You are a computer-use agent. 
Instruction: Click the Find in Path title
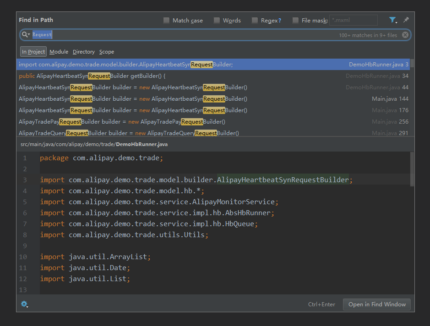(36, 20)
